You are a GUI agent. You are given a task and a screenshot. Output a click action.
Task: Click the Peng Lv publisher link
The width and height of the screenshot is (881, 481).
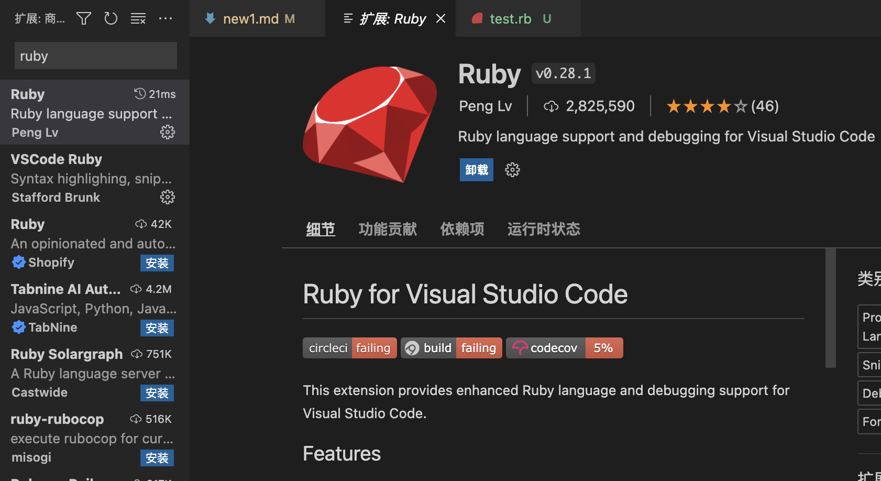pyautogui.click(x=484, y=106)
